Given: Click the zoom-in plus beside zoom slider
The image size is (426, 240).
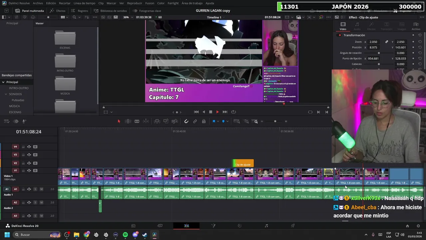Looking at the screenshot, I should pos(286,121).
